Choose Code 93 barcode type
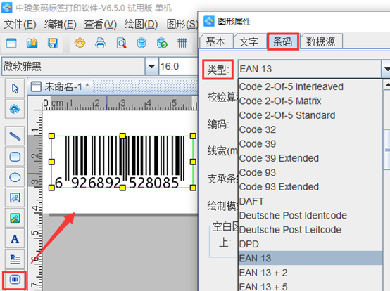The height and width of the screenshot is (291, 390). pos(310,173)
